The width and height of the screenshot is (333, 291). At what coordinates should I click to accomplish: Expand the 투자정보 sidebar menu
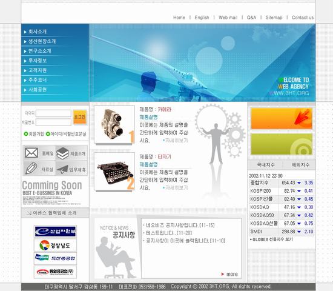pos(38,61)
